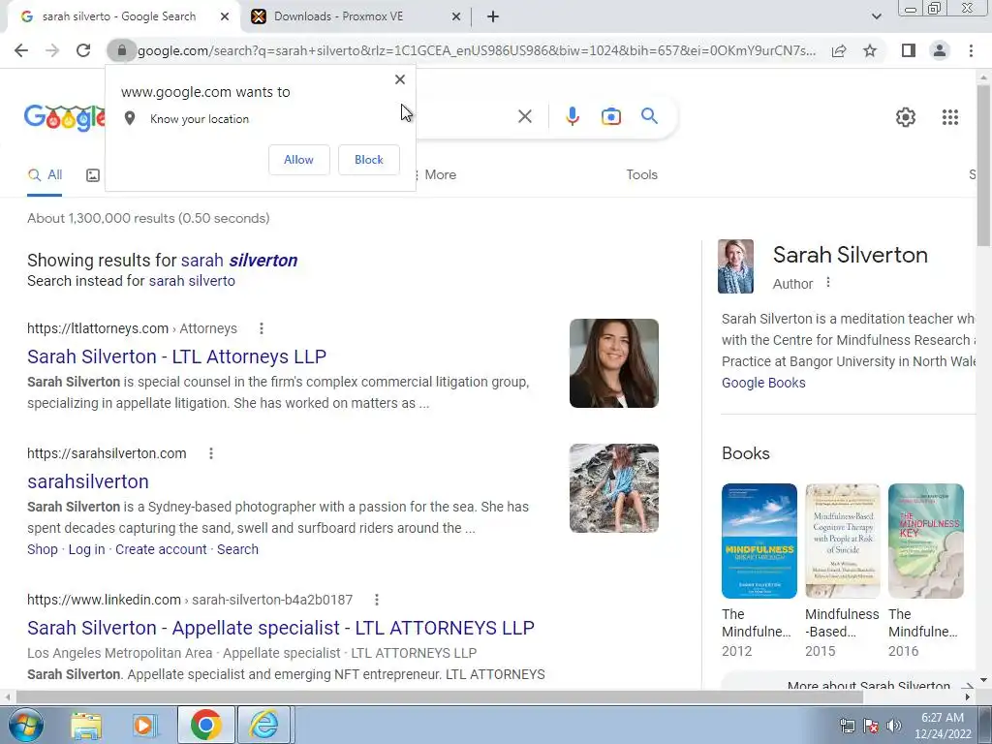This screenshot has height=744, width=992.
Task: Click the seaside photographer thumbnail
Action: pyautogui.click(x=613, y=488)
